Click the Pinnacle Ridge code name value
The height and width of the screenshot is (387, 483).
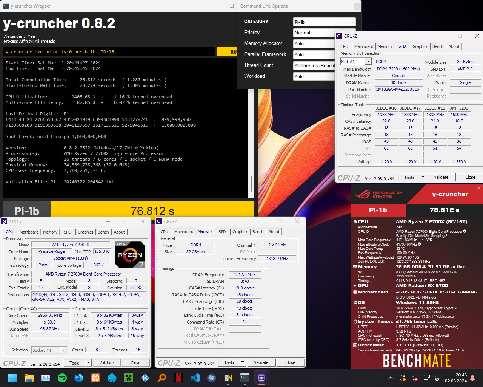coord(52,252)
